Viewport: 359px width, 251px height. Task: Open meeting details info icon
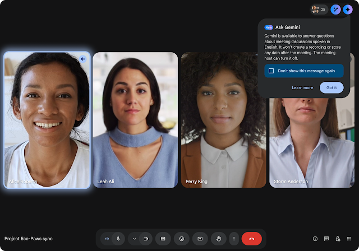315,239
